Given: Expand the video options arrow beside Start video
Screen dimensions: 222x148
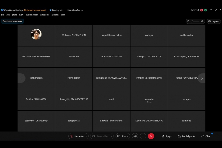Looking at the screenshot, I should [x=112, y=136].
